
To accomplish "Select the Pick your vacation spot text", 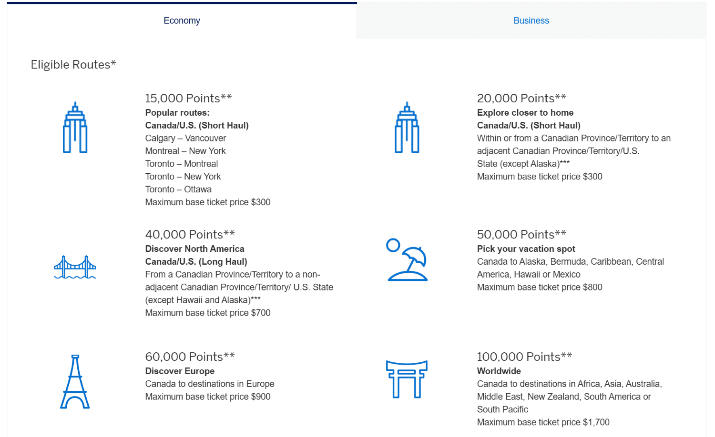I will [526, 248].
